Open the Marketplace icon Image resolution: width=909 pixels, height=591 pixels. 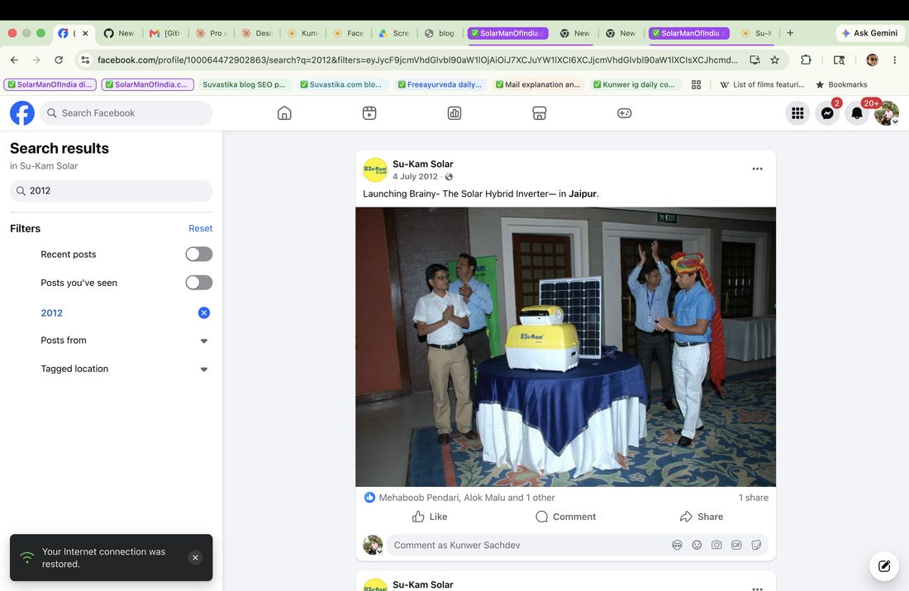pos(539,113)
